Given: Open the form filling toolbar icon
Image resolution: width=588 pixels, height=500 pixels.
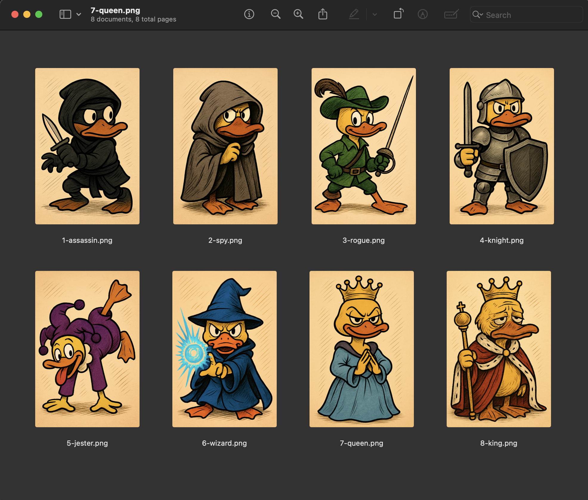Looking at the screenshot, I should pyautogui.click(x=451, y=14).
